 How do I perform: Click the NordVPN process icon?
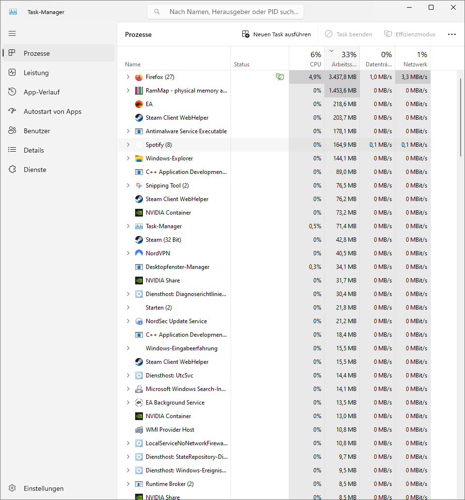tap(139, 253)
